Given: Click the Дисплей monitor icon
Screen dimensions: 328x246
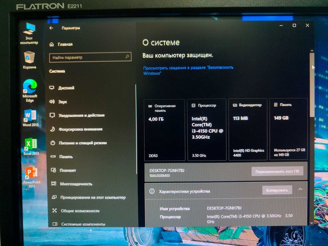Looking at the screenshot, I should point(52,88).
